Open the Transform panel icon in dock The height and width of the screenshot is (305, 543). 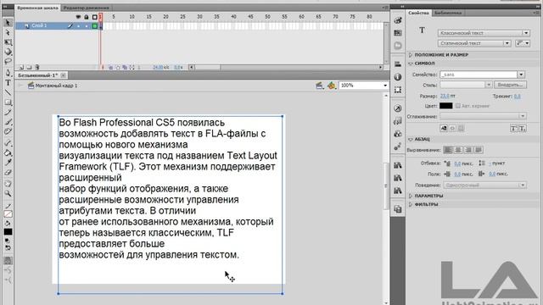click(x=398, y=90)
